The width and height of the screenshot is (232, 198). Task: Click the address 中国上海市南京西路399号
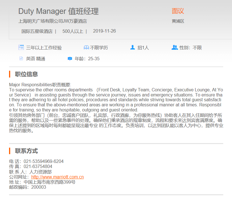pos(50,182)
